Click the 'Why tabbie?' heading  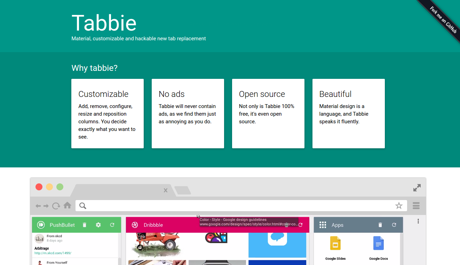pyautogui.click(x=95, y=68)
